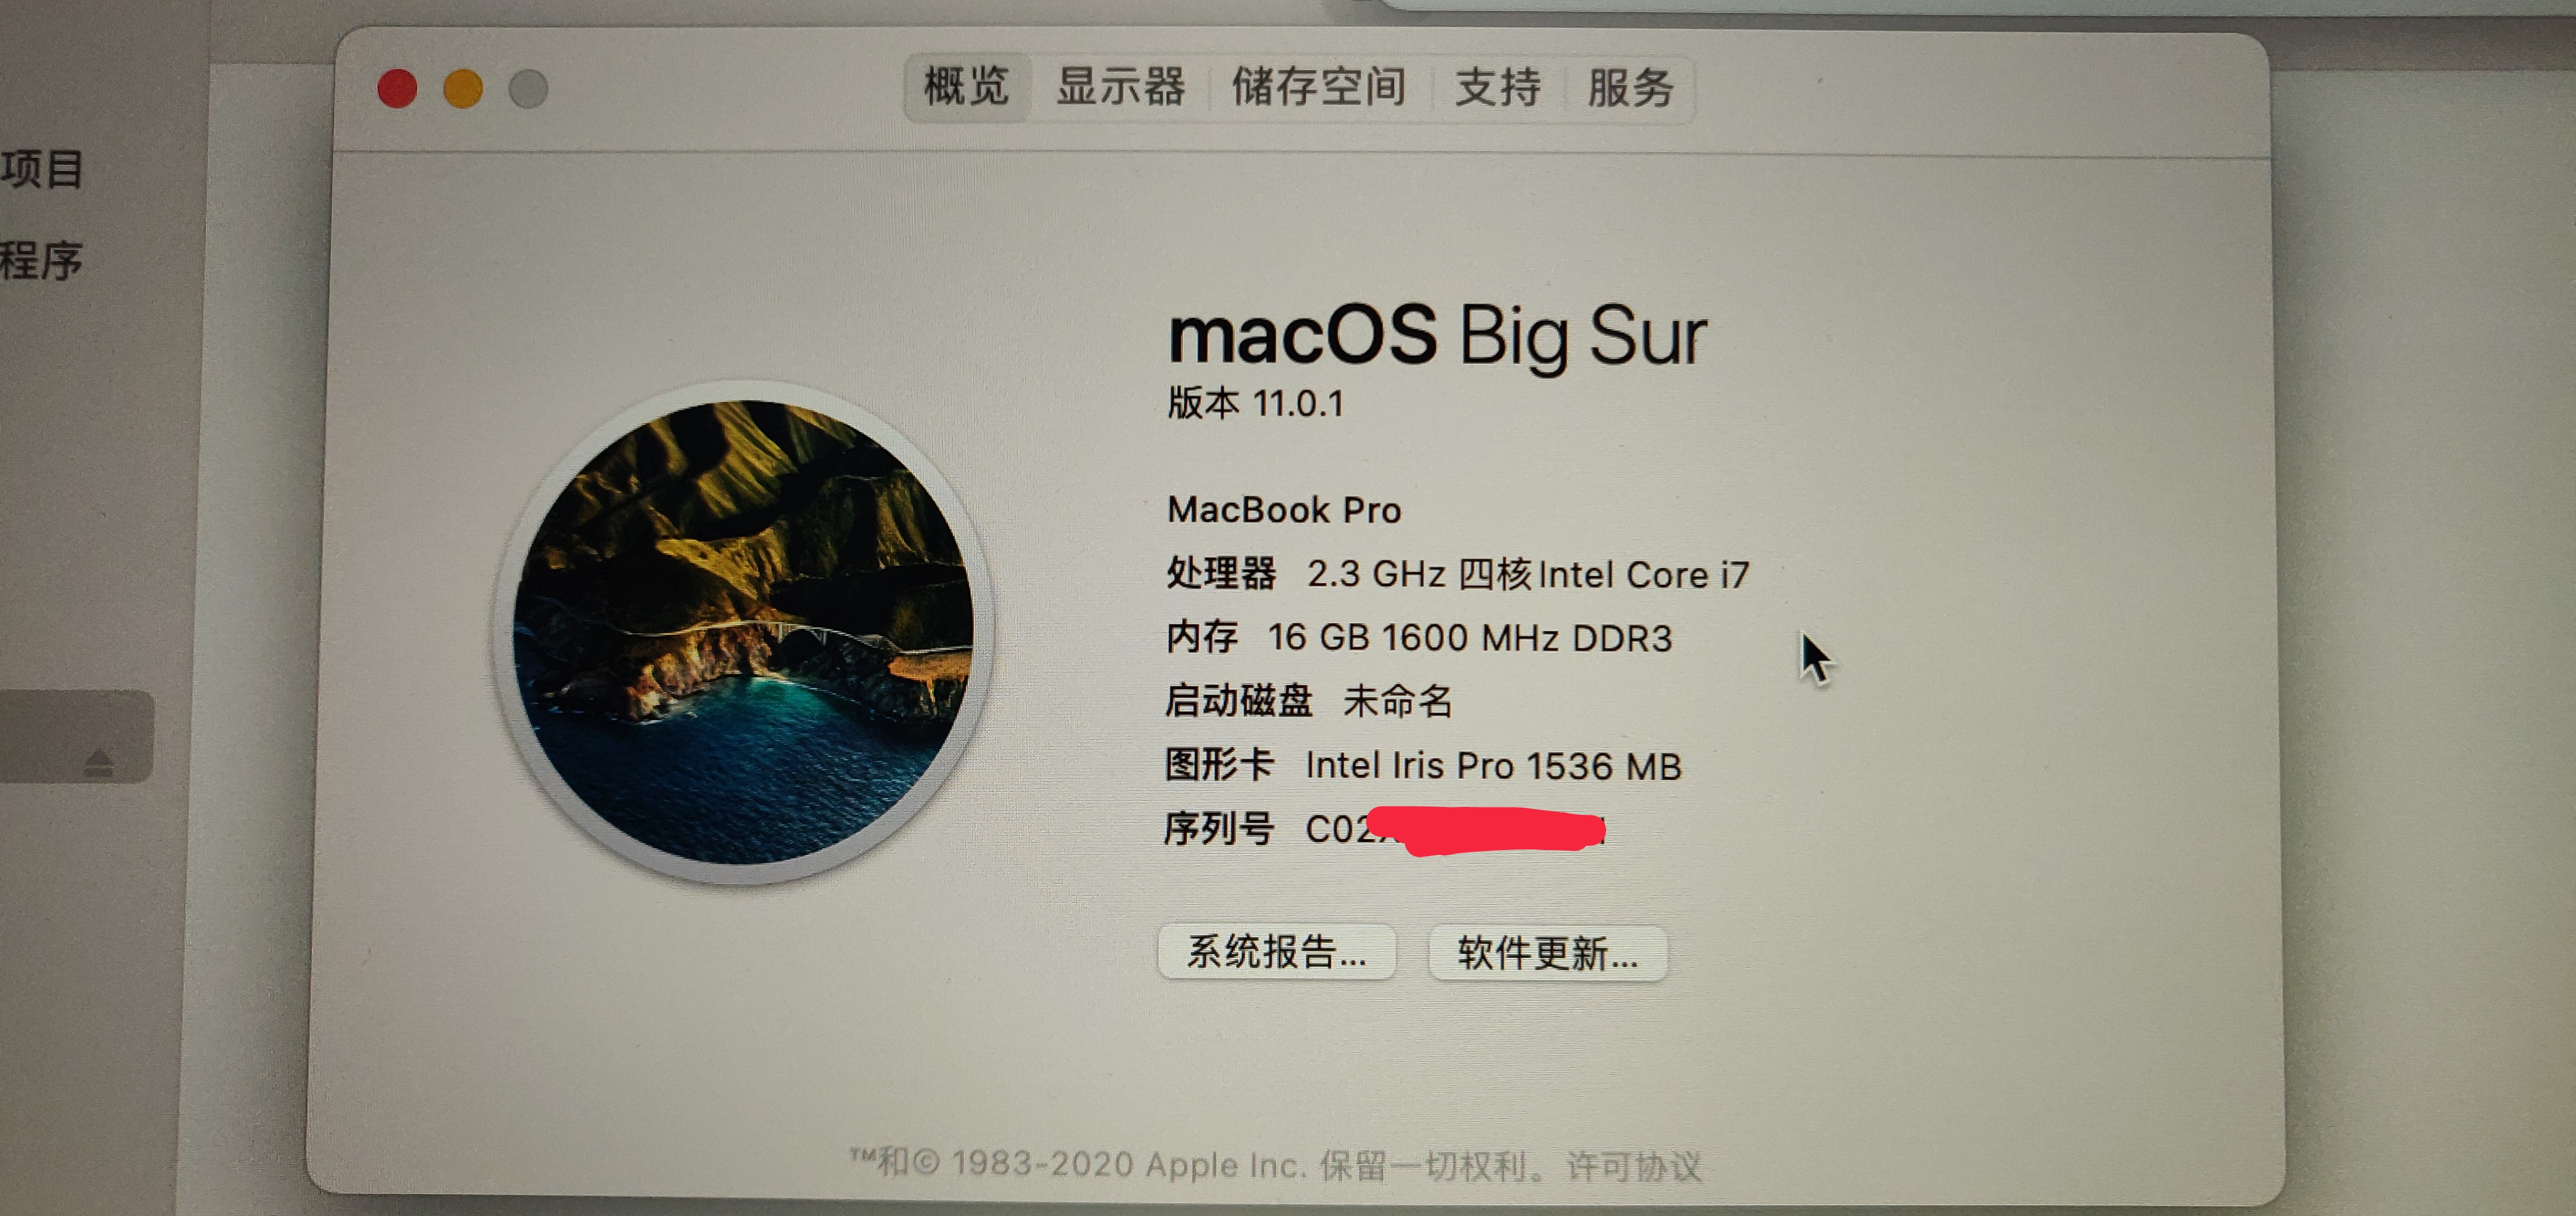Click the serial number 序列号 value
The width and height of the screenshot is (2576, 1216).
pos(1455,829)
